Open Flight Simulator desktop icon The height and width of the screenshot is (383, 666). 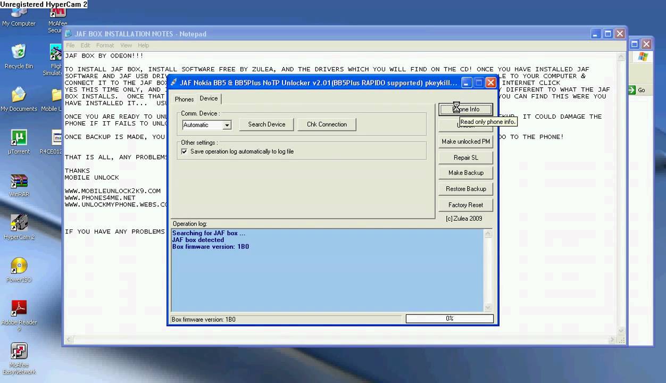(55, 60)
